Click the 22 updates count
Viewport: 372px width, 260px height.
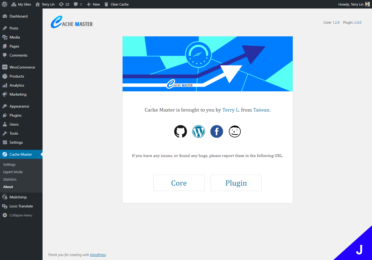pos(67,4)
